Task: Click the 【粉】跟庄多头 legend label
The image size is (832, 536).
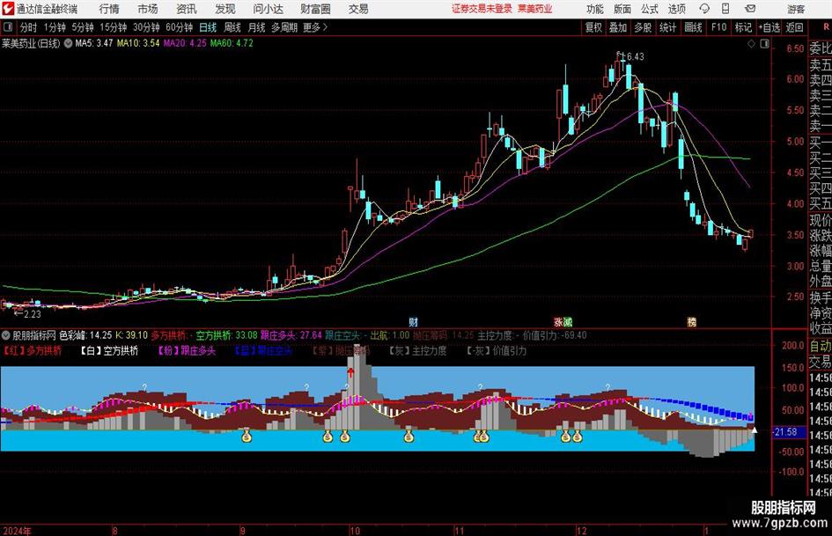Action: [187, 351]
